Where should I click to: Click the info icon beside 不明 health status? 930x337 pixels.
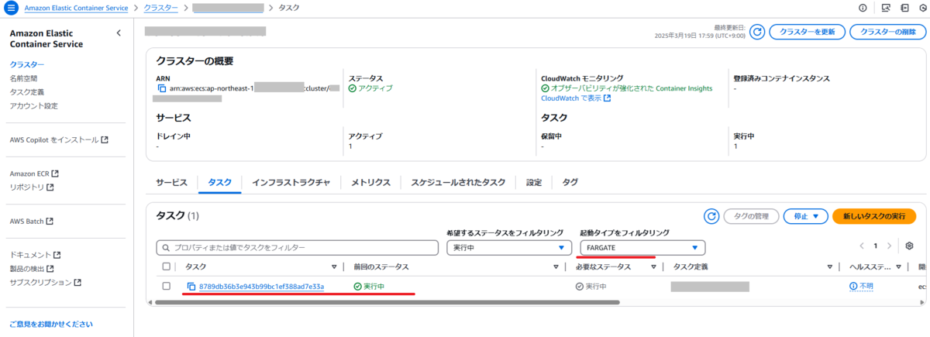point(853,287)
